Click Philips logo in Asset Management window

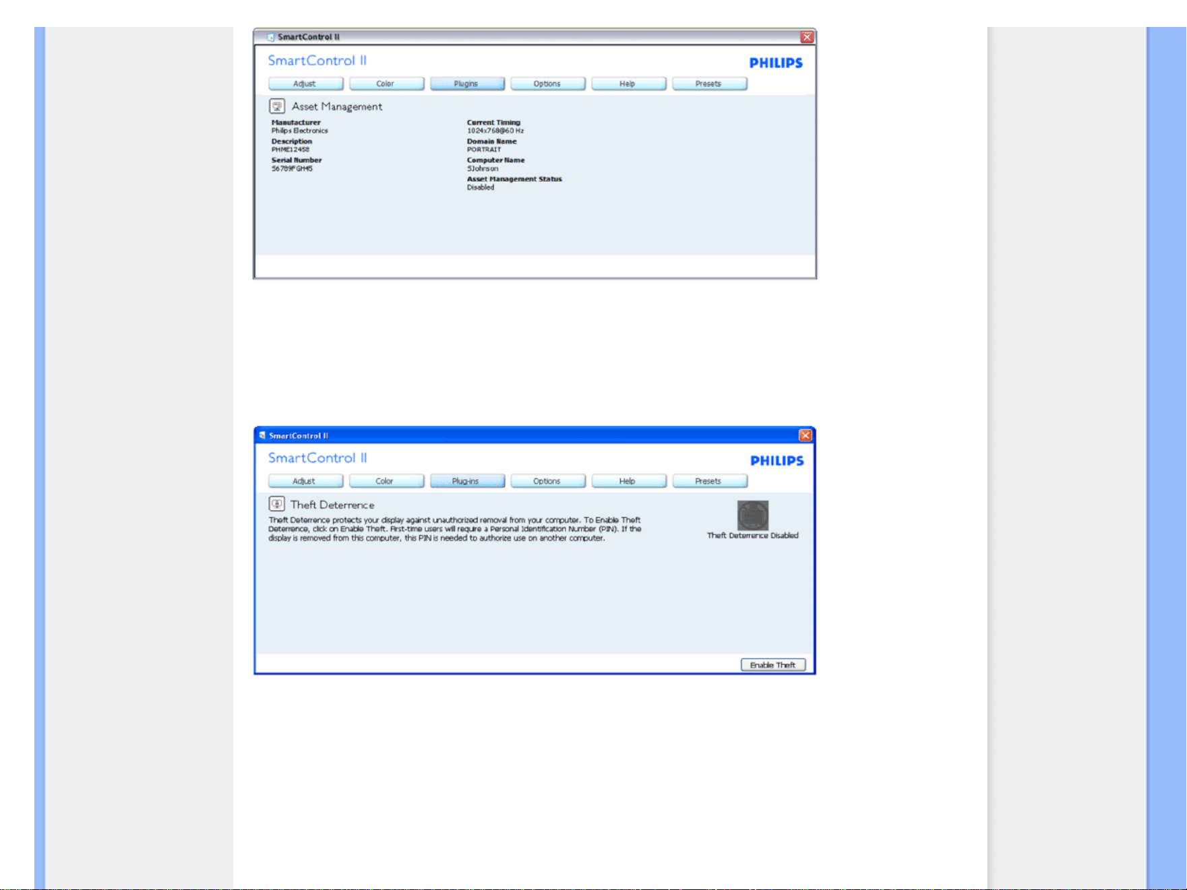(776, 63)
